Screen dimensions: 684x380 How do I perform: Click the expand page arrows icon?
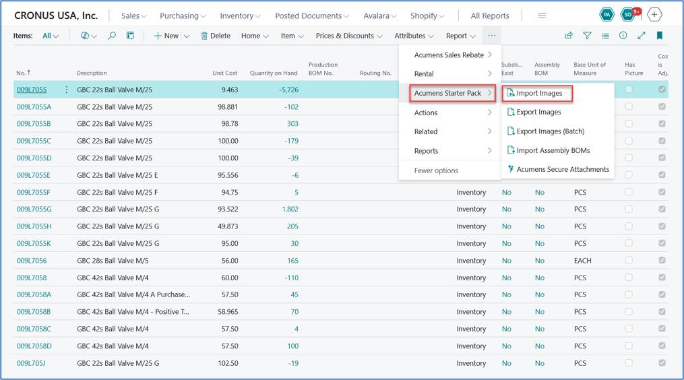coord(642,36)
